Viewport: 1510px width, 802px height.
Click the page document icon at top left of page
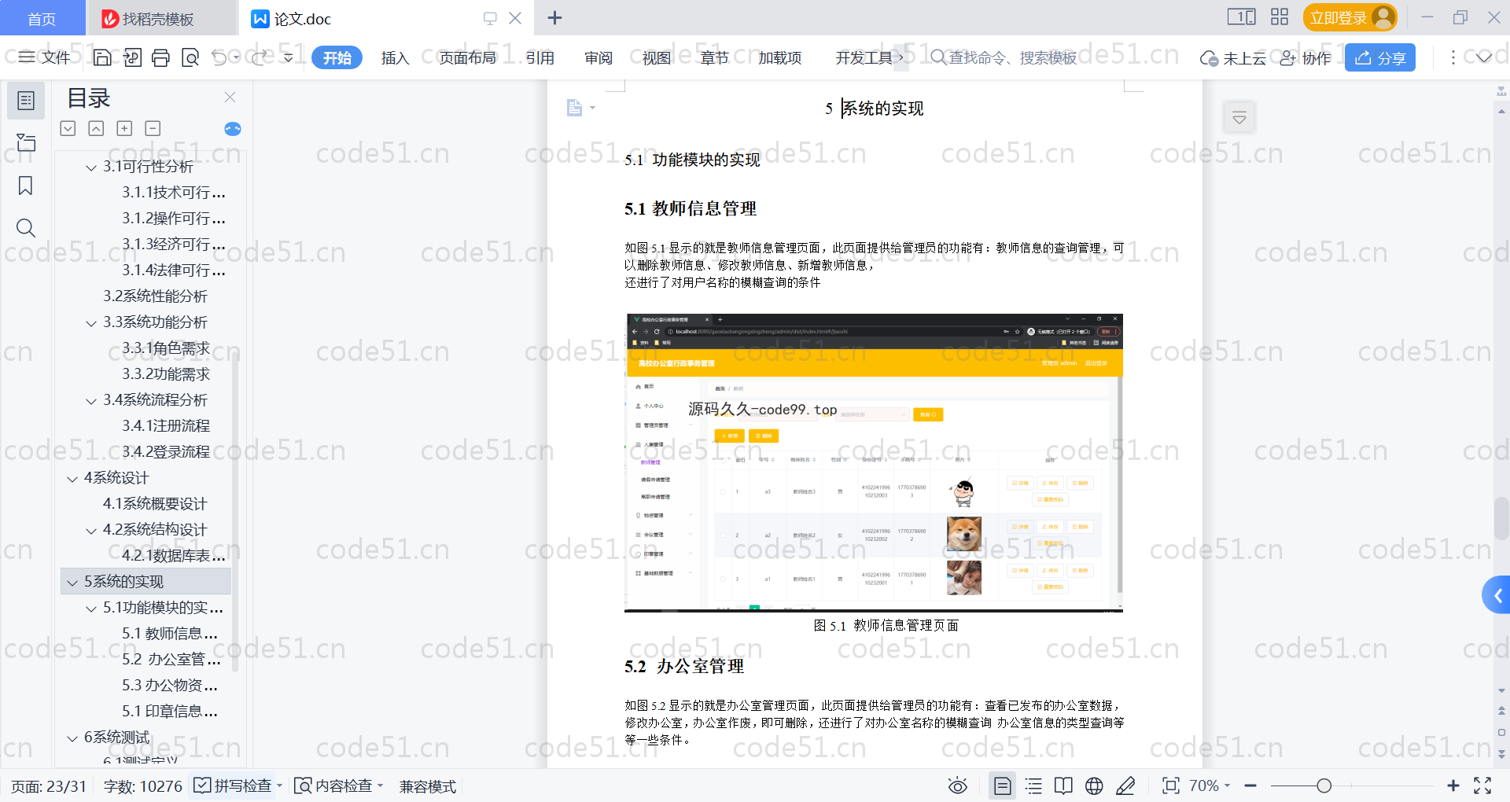pos(575,108)
